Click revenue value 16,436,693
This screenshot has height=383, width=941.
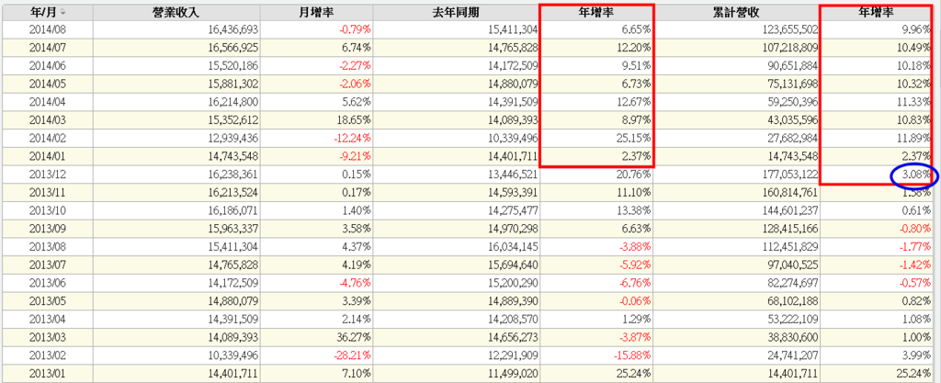[x=232, y=30]
